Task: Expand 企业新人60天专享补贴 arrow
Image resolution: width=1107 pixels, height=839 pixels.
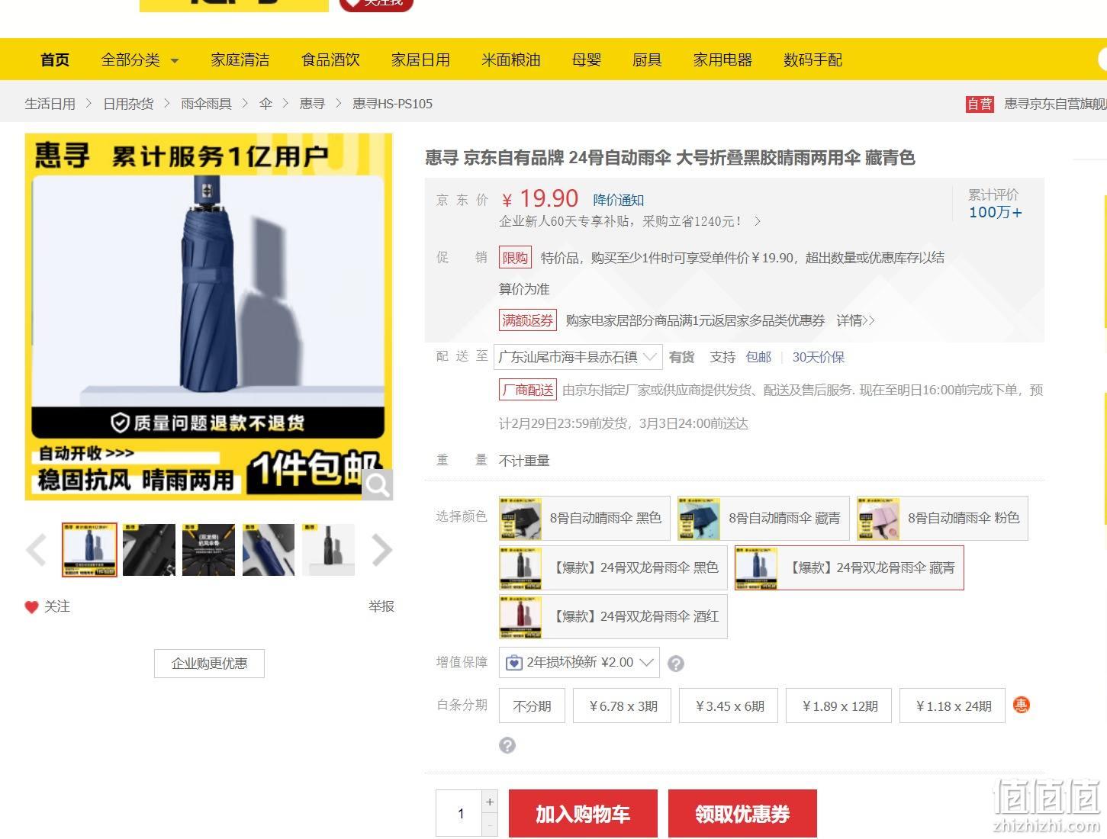Action: tap(758, 221)
